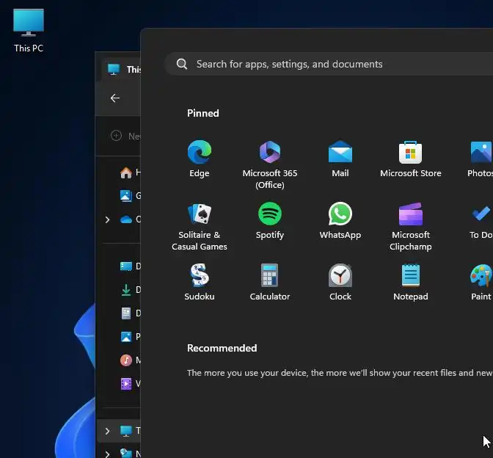Screen dimensions: 493x458
Task: Select Gallery in File Explorer sidebar
Action: 130,196
